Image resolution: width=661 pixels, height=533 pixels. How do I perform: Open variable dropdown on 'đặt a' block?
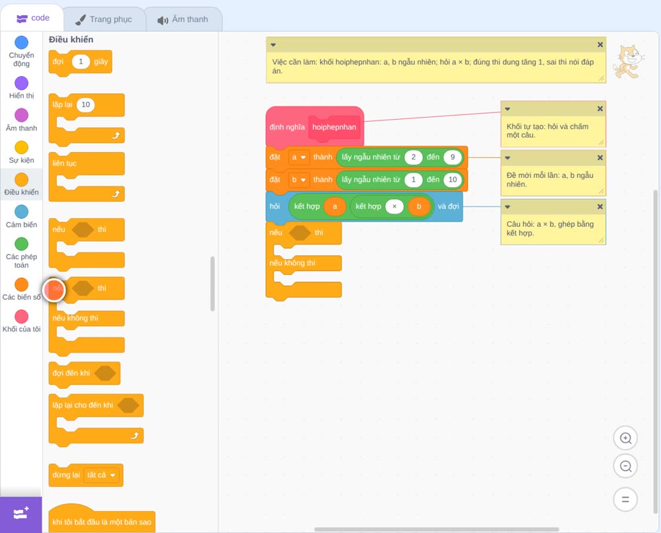tap(299, 157)
